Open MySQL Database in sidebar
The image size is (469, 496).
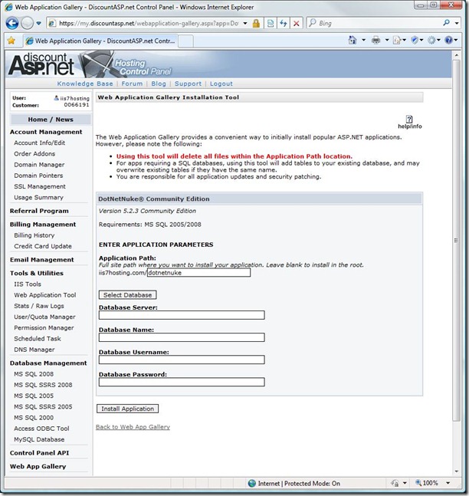[39, 439]
